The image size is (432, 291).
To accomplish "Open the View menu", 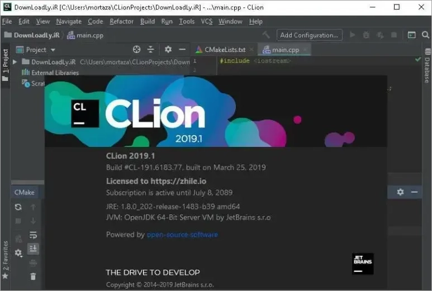I will (x=43, y=21).
